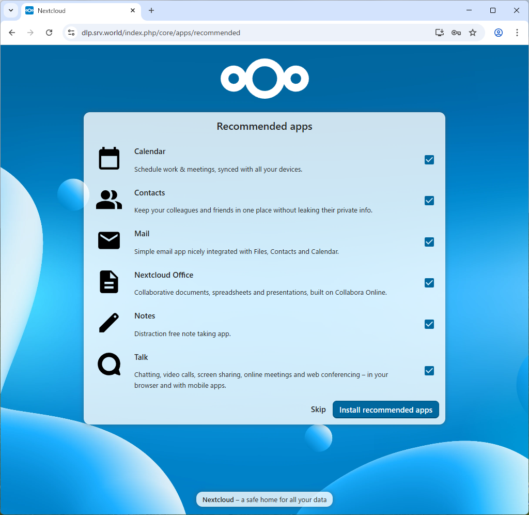
Task: Open site information icon in address bar
Action: (x=71, y=33)
